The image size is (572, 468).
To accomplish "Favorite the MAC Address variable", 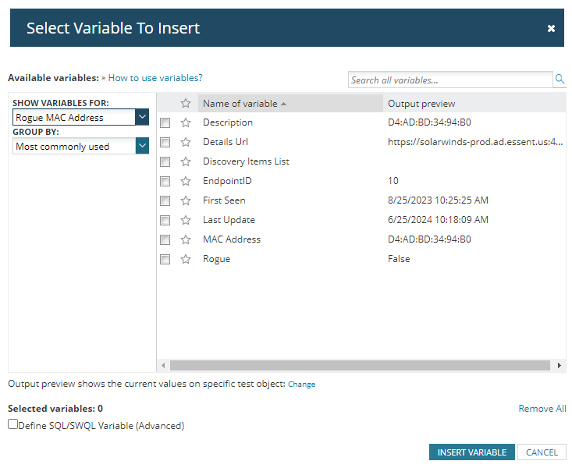I will [186, 239].
